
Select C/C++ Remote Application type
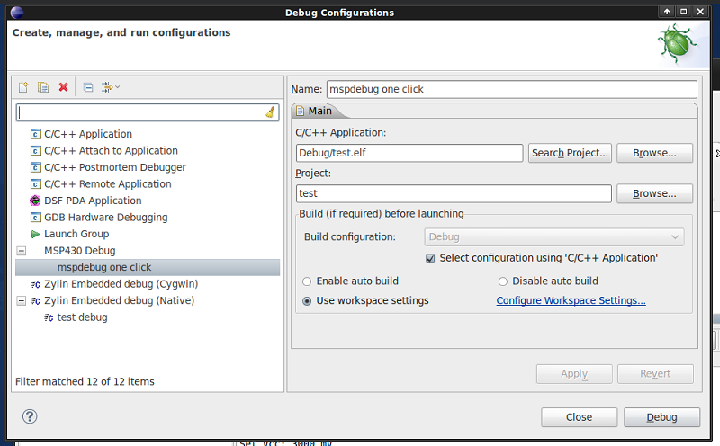click(x=107, y=184)
